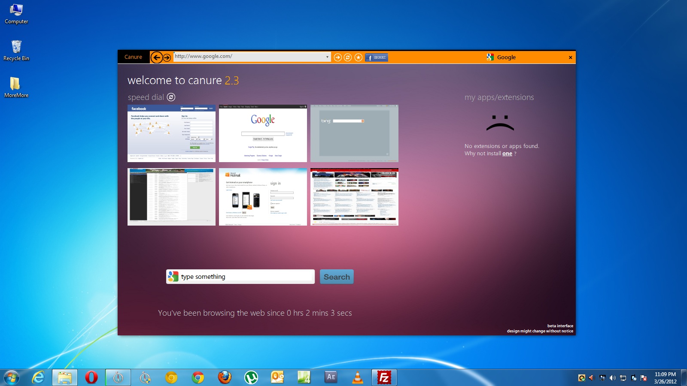Open the dark-sidebar site speed dial thumbnail
Screen dimensions: 687x386
pyautogui.click(x=171, y=197)
